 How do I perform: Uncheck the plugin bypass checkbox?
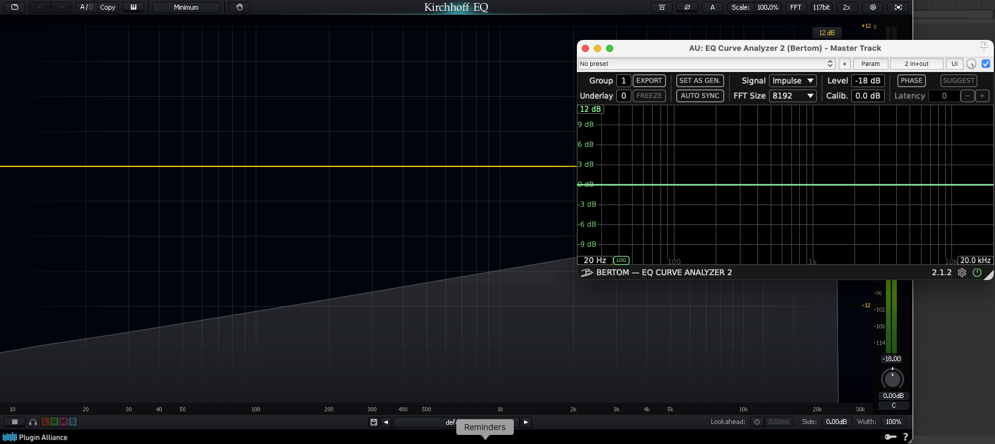(986, 64)
